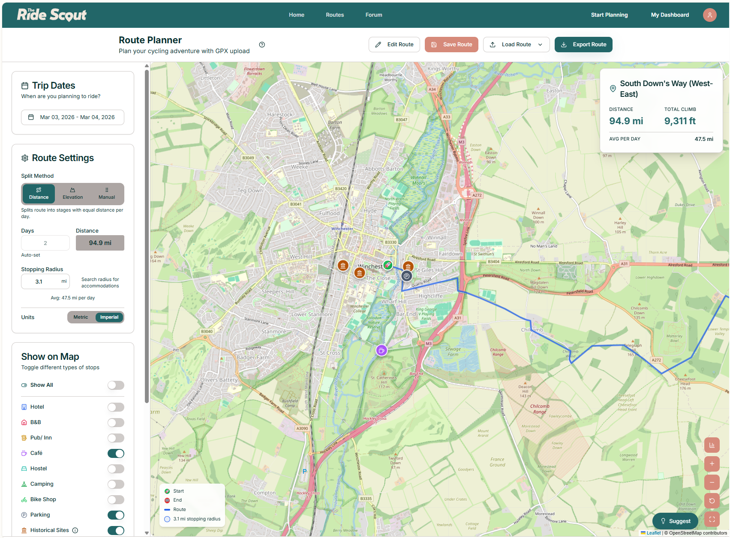Click the sidebar scrollbar down arrow

tap(147, 533)
